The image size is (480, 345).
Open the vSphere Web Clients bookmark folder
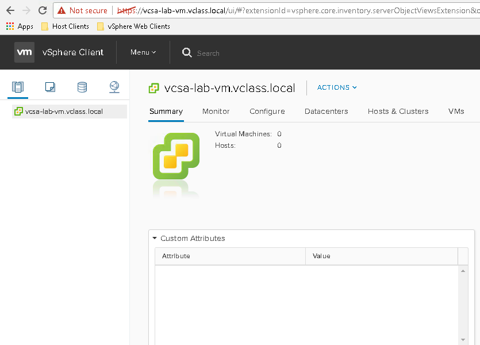pyautogui.click(x=133, y=26)
